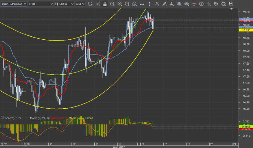Click the refresh/reload chart icon
The image size is (253, 148).
coord(90,4)
